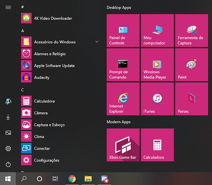Image resolution: width=212 pixels, height=185 pixels.
Task: Launch Windows Media Player tile
Action: click(x=157, y=65)
